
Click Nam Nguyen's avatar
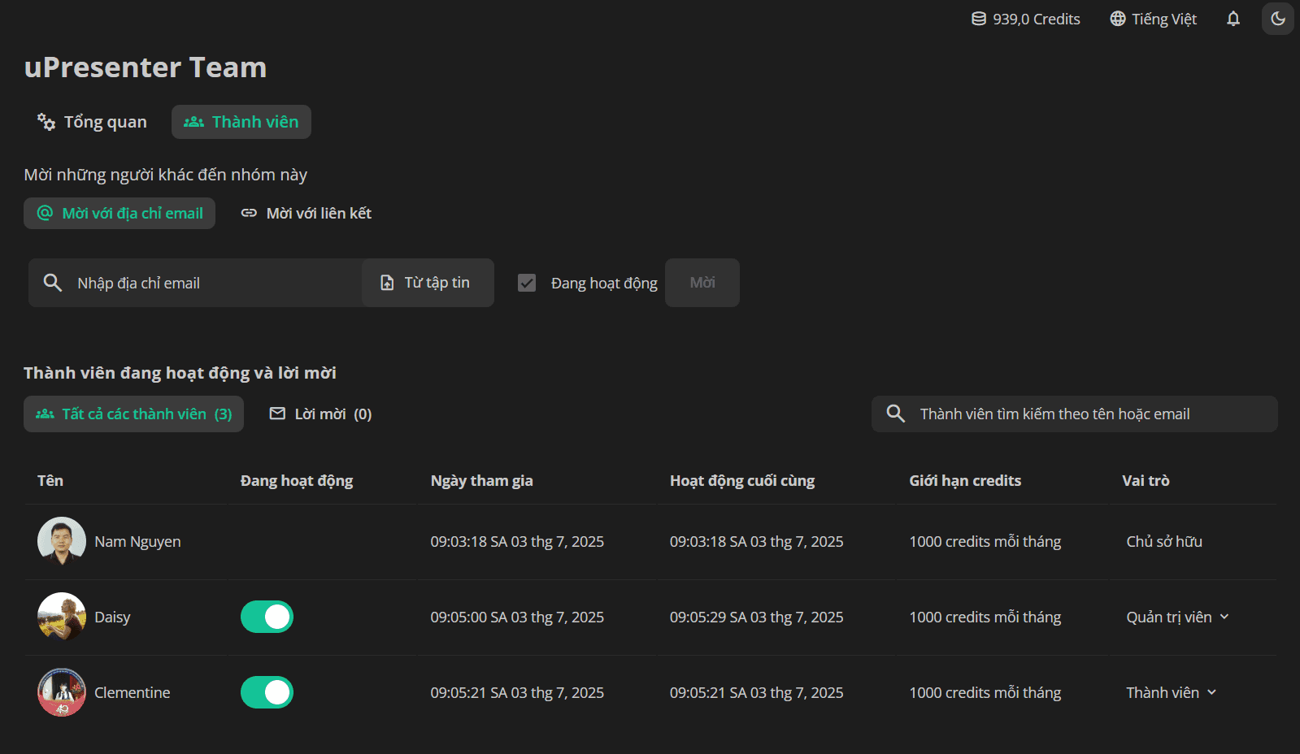[62, 541]
